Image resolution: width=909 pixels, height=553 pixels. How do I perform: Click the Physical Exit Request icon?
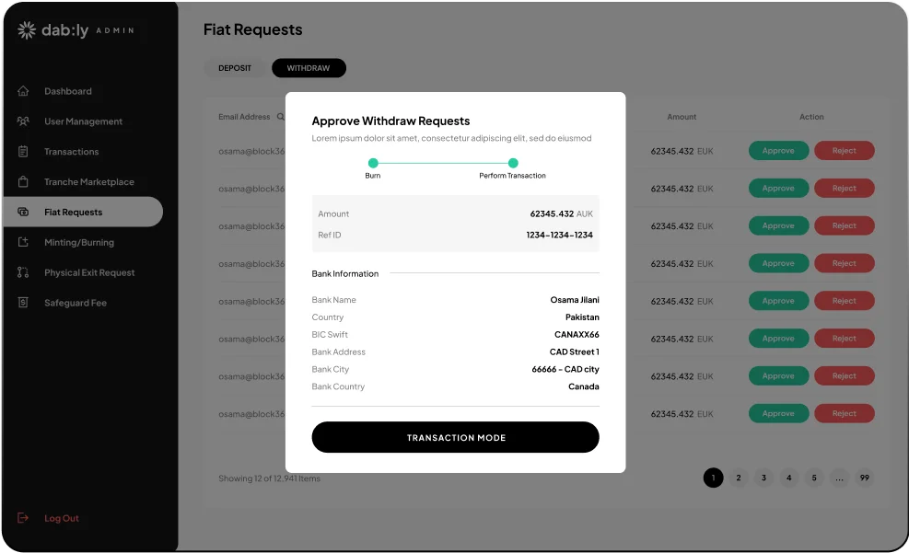(24, 273)
